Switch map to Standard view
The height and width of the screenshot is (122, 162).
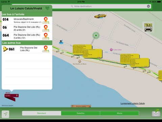tap(42, 113)
